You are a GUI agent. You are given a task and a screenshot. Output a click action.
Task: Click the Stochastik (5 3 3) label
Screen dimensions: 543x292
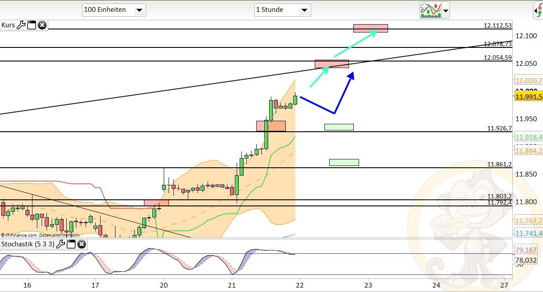point(28,244)
